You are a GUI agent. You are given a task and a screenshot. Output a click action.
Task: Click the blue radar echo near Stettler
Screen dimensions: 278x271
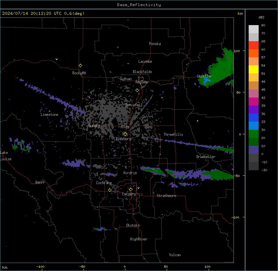(206, 81)
